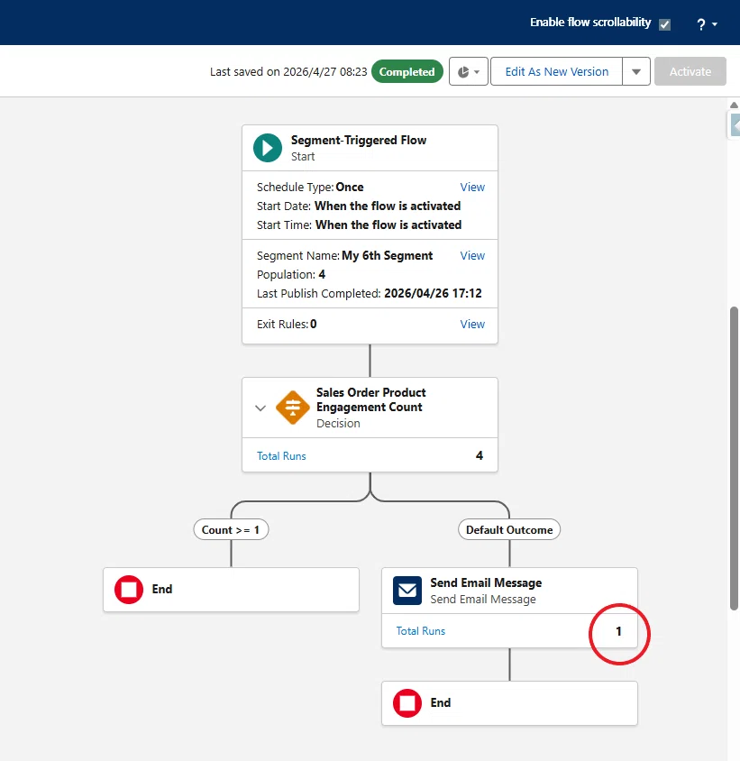The width and height of the screenshot is (740, 761).
Task: Click the Population 4 text
Action: (291, 274)
